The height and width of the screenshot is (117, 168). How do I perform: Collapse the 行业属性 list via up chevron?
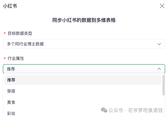point(159,69)
